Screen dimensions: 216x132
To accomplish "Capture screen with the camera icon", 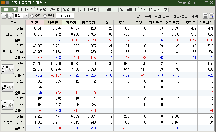I will point(190,3).
